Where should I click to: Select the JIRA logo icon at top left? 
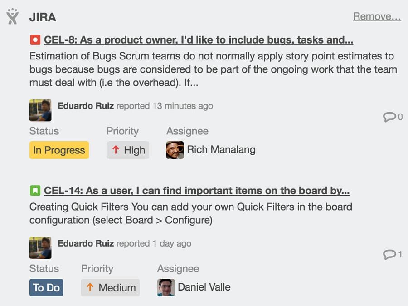tap(12, 17)
